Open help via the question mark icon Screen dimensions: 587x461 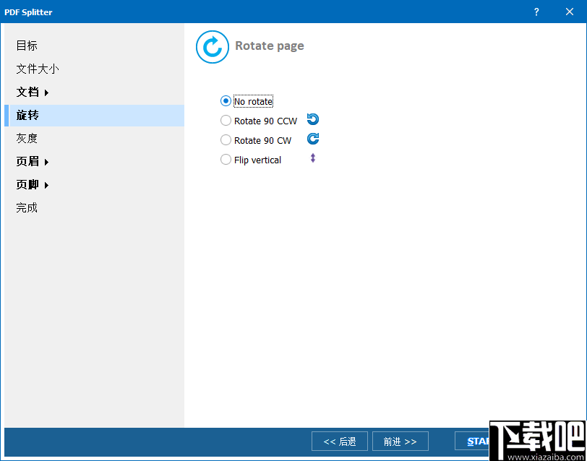pos(536,12)
